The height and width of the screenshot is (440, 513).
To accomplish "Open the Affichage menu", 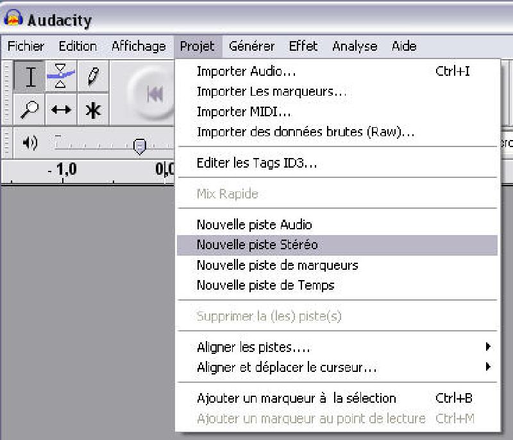I will [x=139, y=46].
